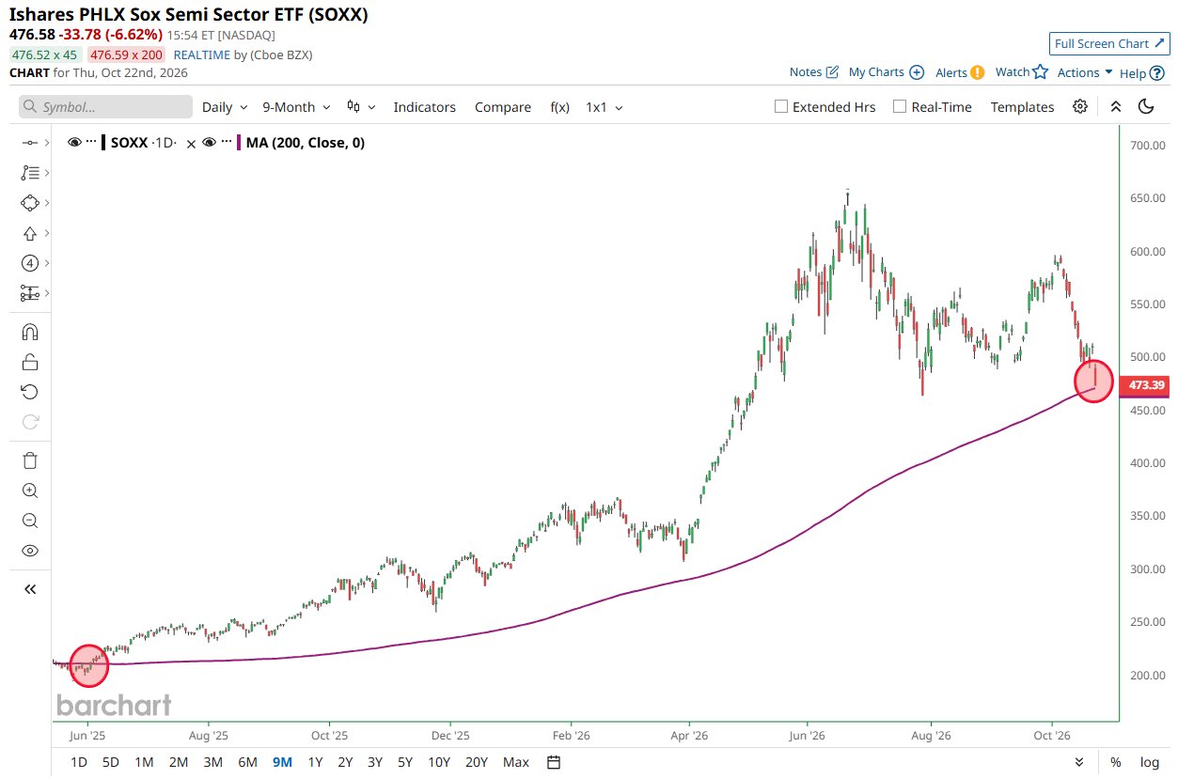Open the 9-Month period dropdown
Screen dimensions: 1178x779
click(296, 107)
